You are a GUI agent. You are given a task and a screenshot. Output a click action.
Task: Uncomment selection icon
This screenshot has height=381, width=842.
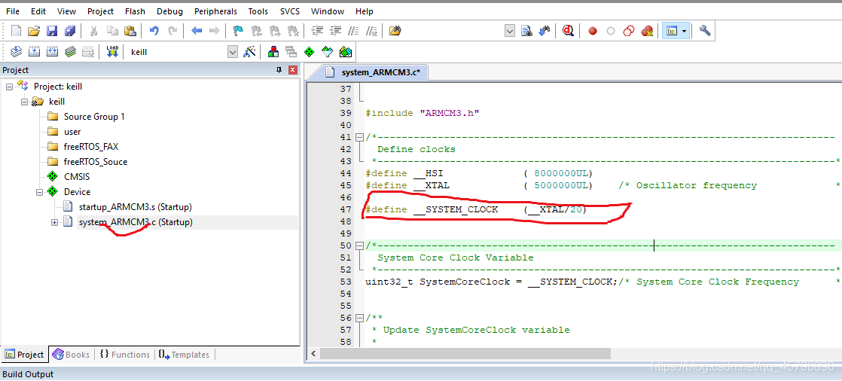(371, 31)
